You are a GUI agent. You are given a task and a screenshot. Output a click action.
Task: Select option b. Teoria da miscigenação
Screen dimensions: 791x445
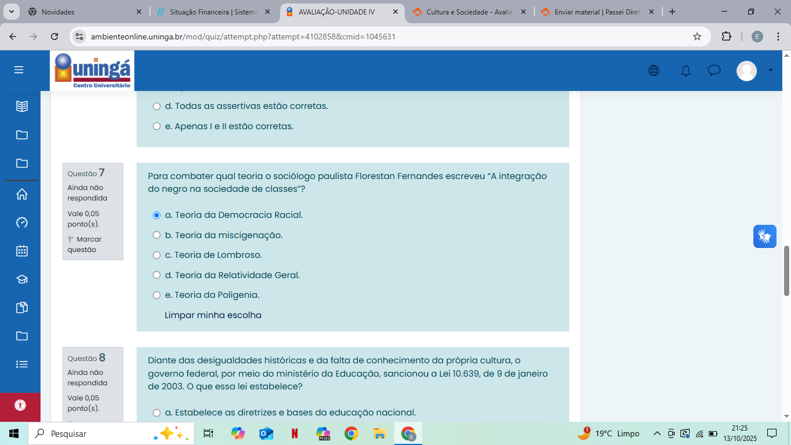[x=156, y=235]
